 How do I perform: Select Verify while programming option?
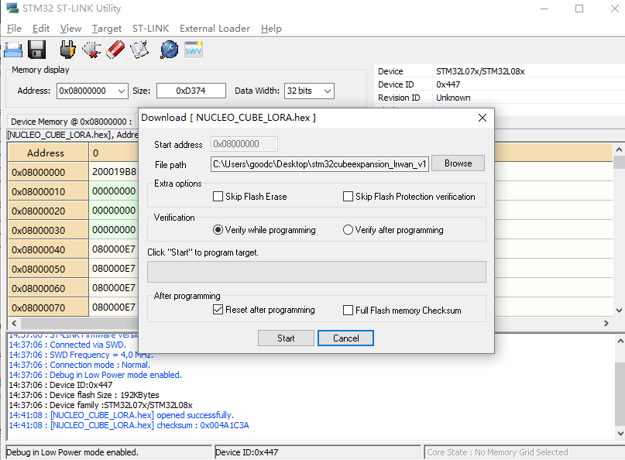[x=218, y=230]
